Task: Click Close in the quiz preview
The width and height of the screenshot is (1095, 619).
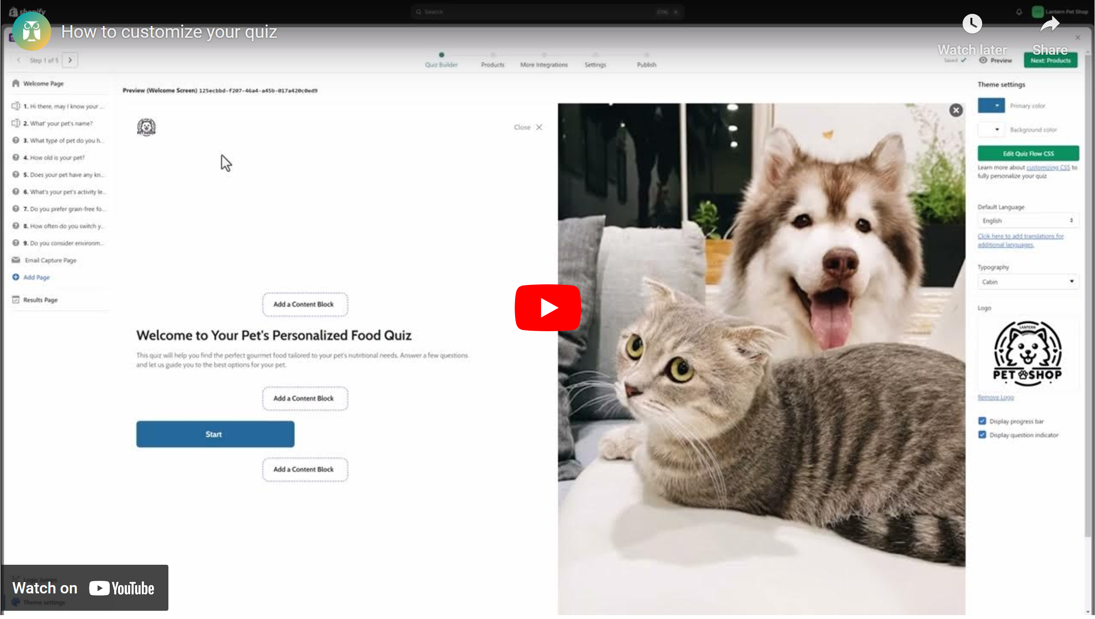Action: [527, 128]
